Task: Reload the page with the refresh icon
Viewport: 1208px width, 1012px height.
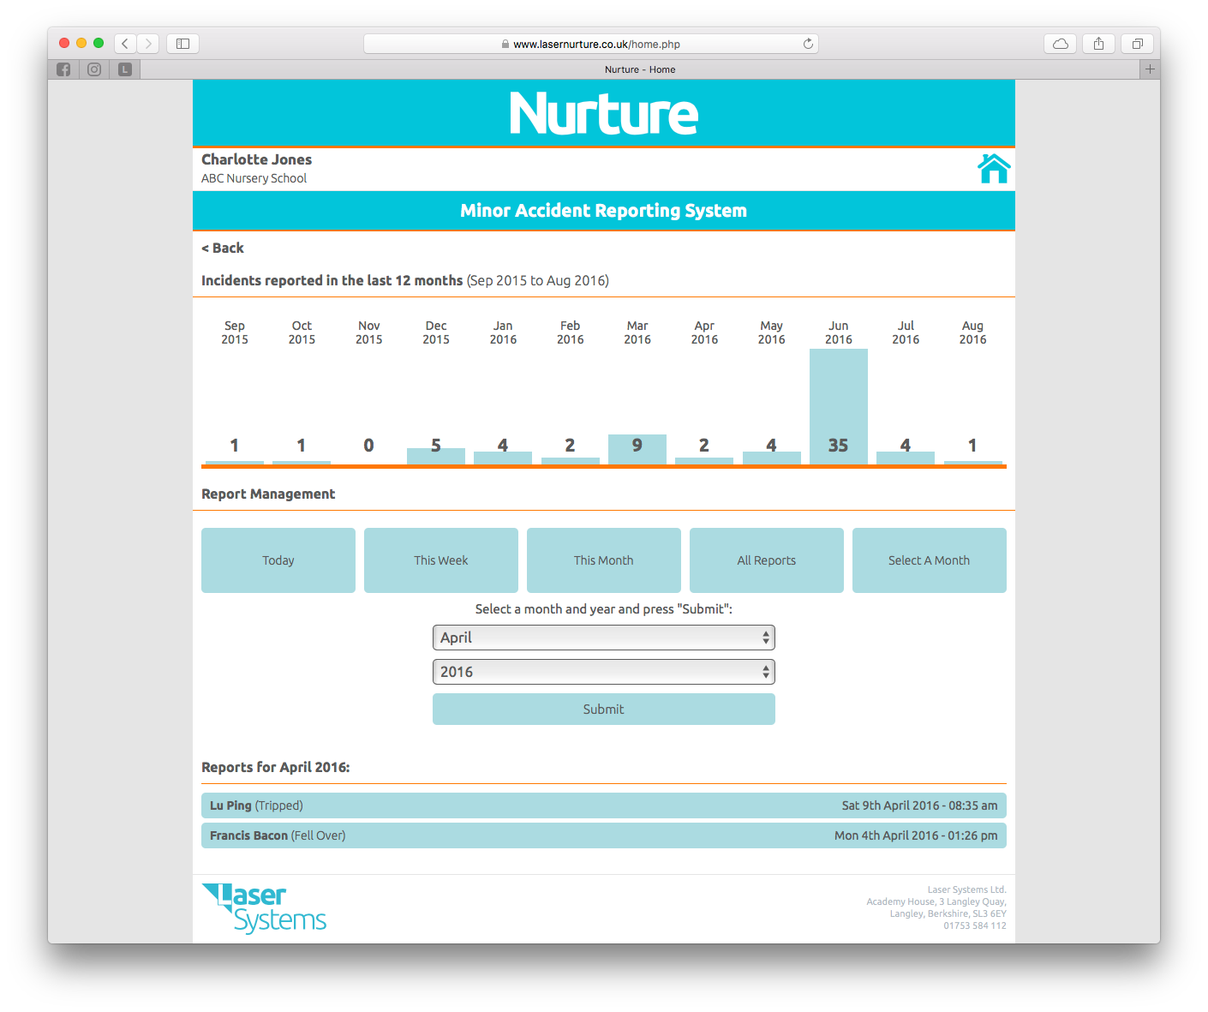Action: pyautogui.click(x=807, y=44)
